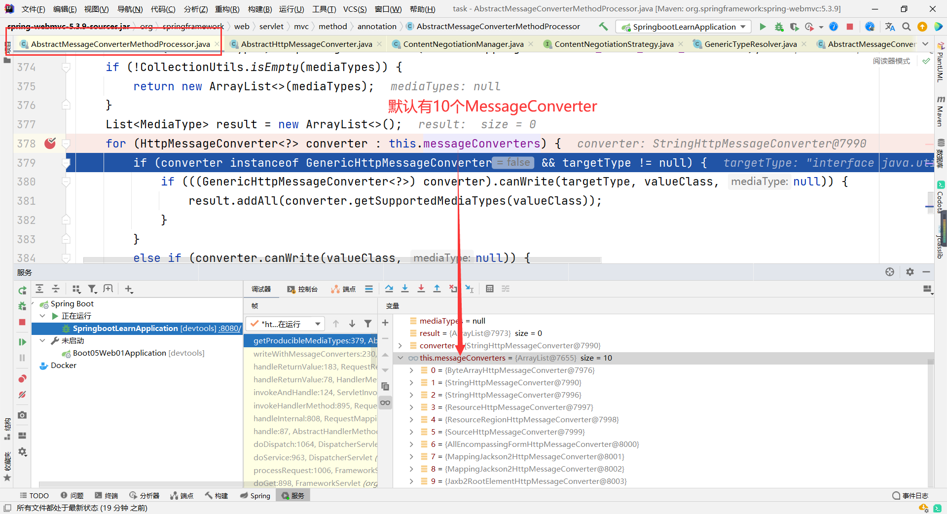
Task: Stop the application via red square in top toolbar
Action: click(x=850, y=27)
